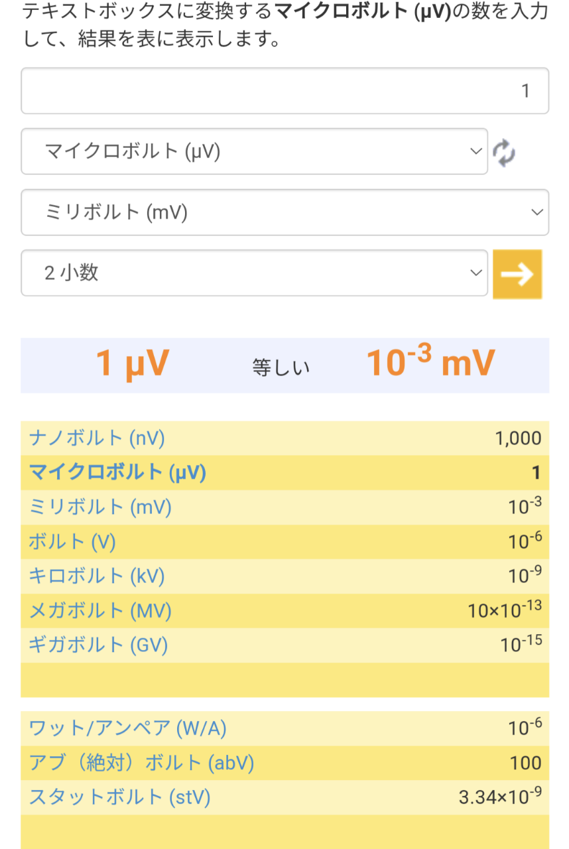This screenshot has height=849, width=569.
Task: Click the マイクロボルト (µV) table link
Action: [x=117, y=472]
